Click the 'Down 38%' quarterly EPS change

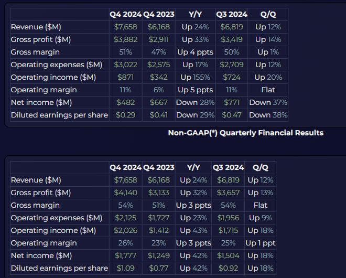(x=268, y=115)
